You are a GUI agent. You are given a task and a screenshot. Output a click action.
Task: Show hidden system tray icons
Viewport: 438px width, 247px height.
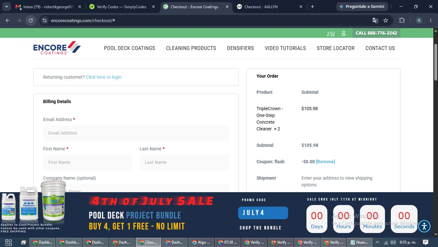377,242
